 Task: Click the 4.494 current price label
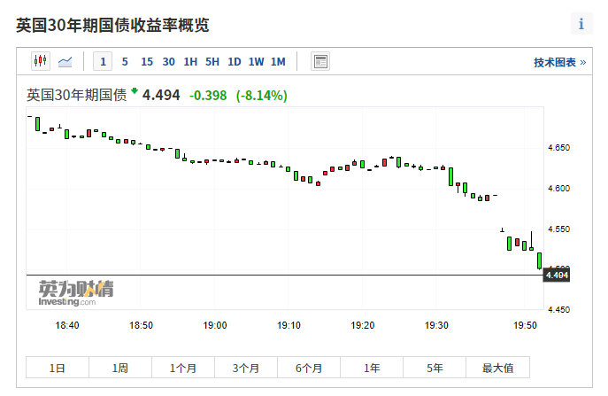(558, 276)
